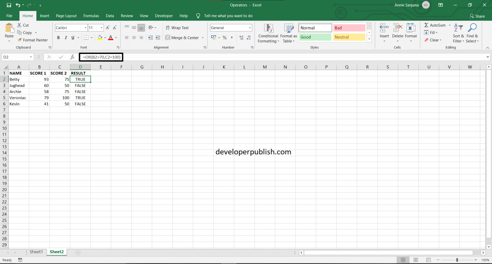Toggle Middle Align
The width and height of the screenshot is (492, 264).
(134, 28)
